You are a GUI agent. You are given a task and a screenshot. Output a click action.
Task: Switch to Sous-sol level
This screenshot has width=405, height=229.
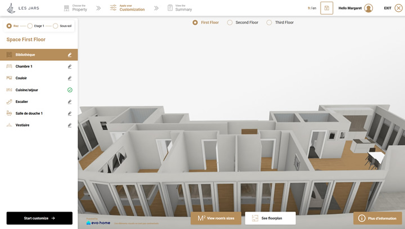pos(56,26)
